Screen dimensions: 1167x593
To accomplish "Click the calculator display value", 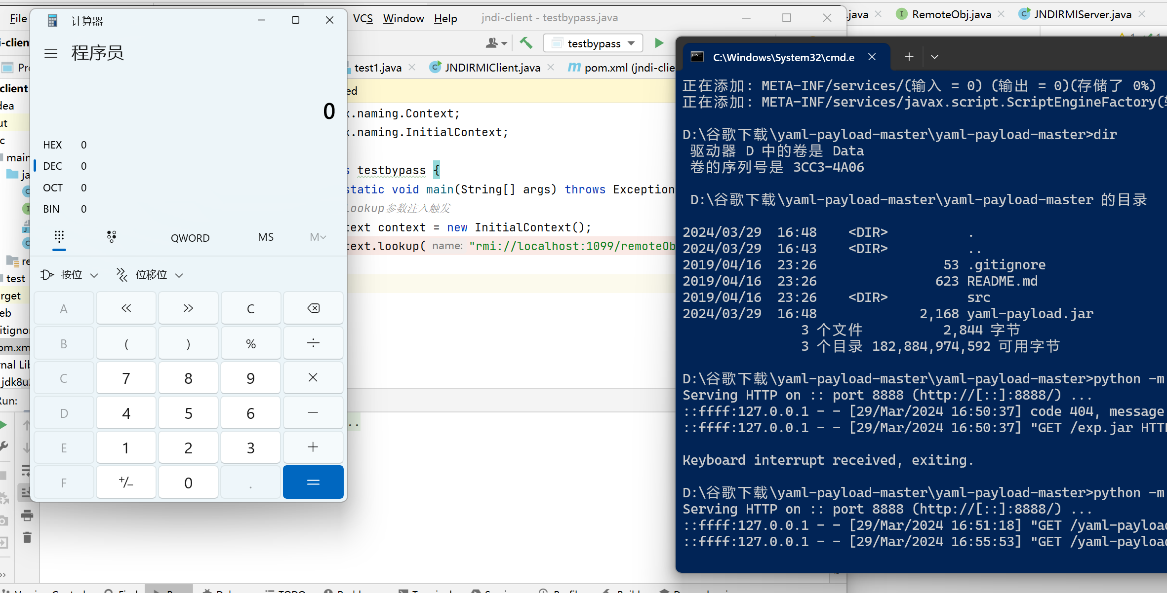I will [x=329, y=111].
